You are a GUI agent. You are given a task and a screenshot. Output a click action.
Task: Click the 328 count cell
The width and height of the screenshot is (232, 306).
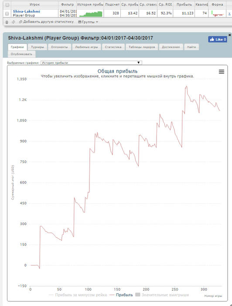click(112, 14)
